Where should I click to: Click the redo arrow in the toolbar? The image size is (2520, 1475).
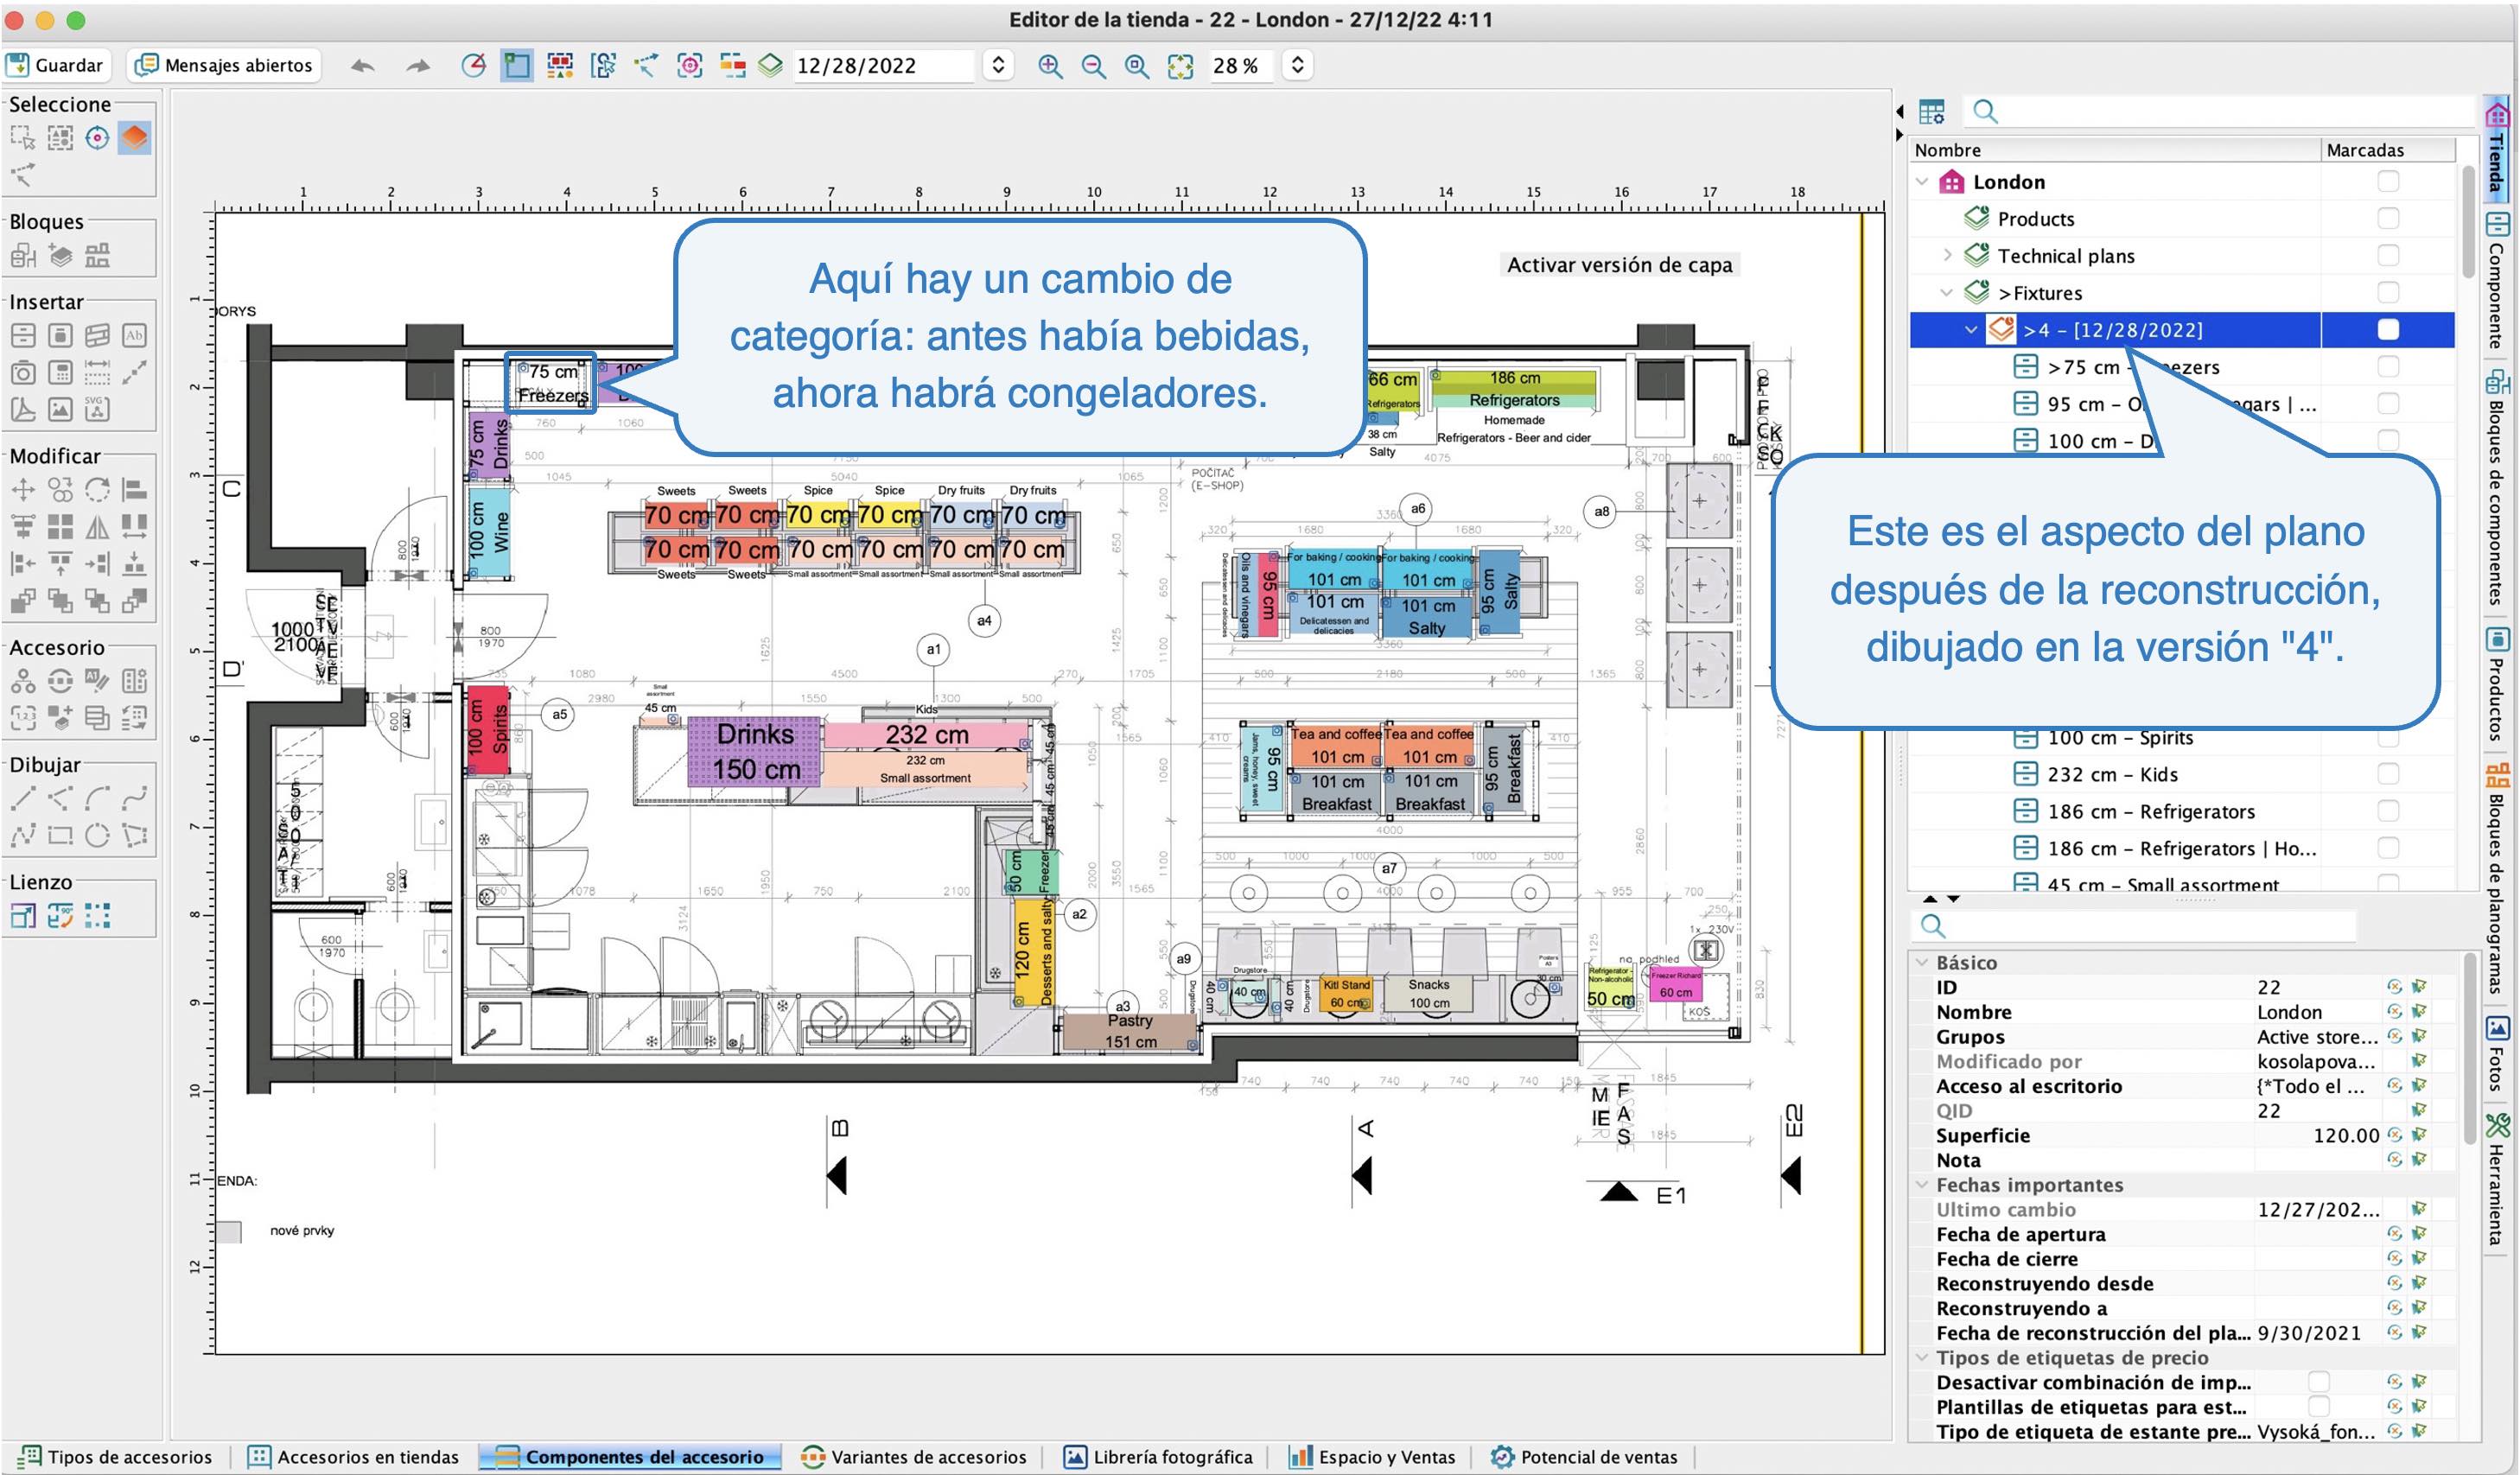click(x=417, y=66)
